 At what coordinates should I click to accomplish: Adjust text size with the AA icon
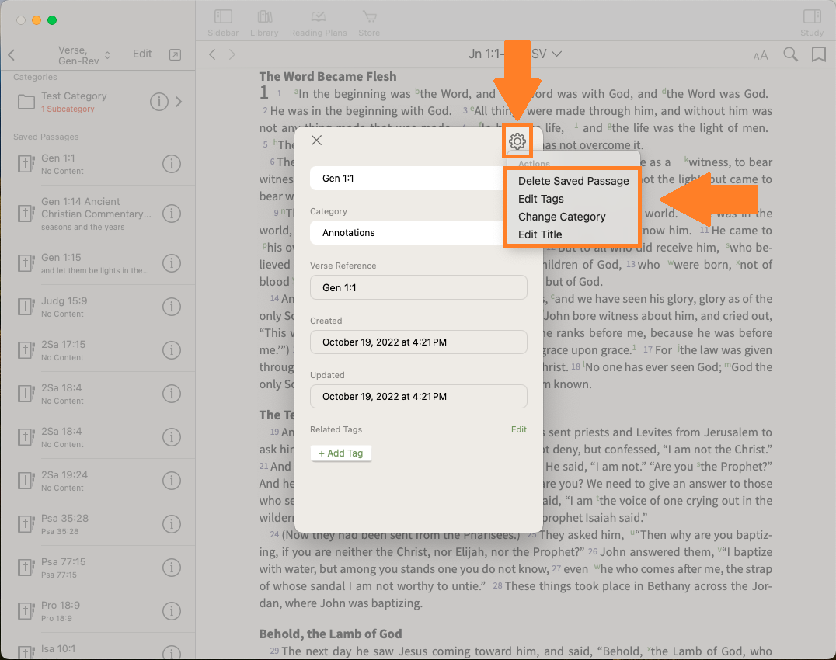click(x=761, y=55)
